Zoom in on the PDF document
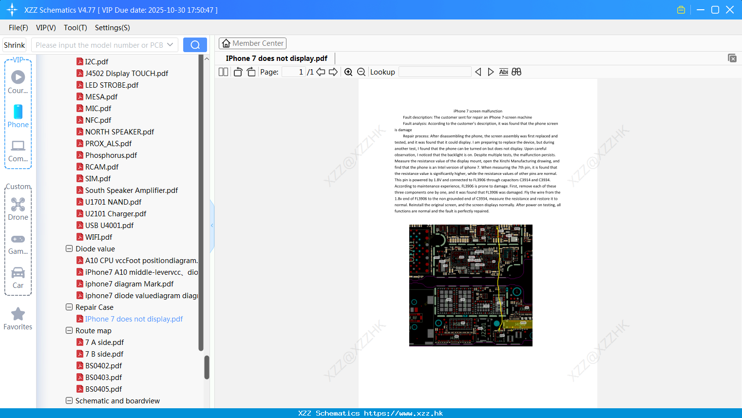 (348, 72)
